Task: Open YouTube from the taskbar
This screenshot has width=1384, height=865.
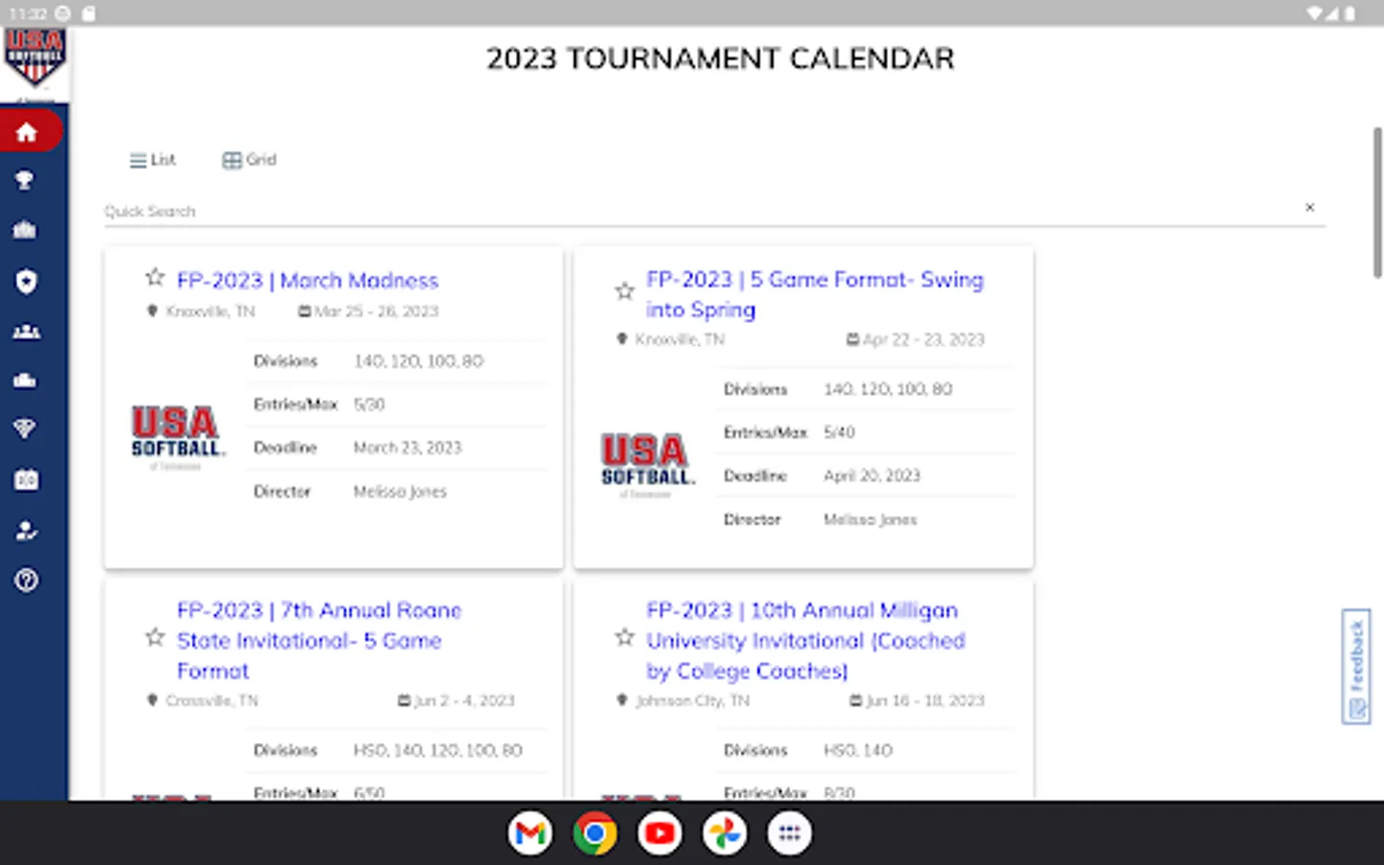Action: tap(660, 833)
